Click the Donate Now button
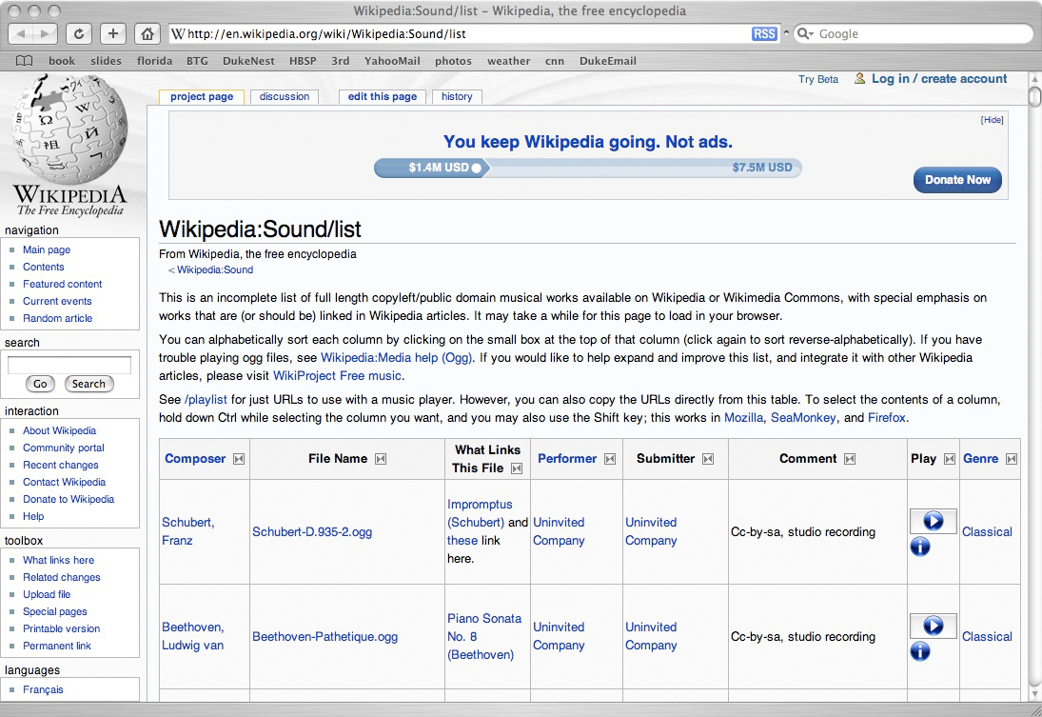Image resolution: width=1042 pixels, height=717 pixels. [957, 180]
